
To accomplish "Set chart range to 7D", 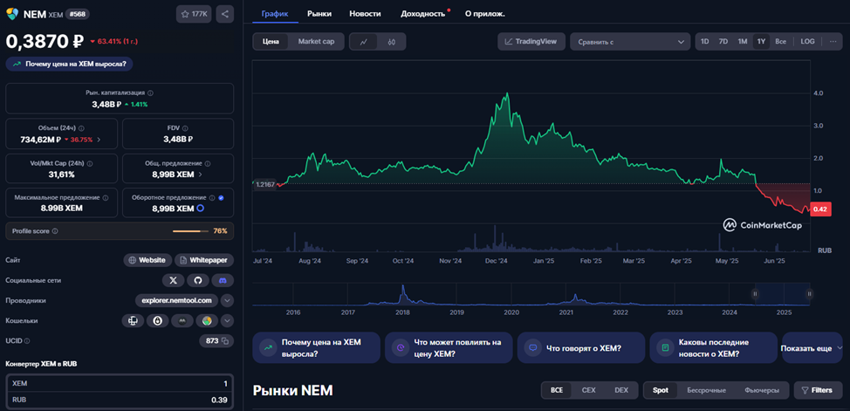I will coord(723,42).
